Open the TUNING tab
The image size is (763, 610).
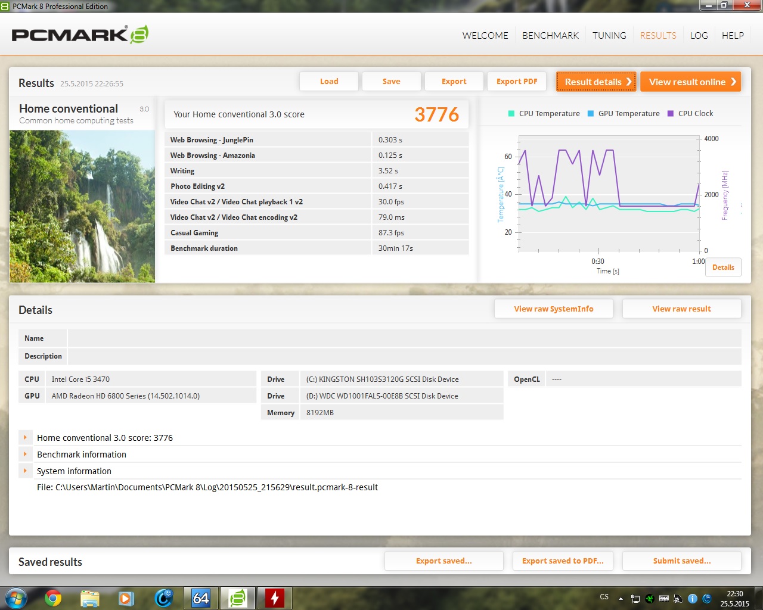pyautogui.click(x=609, y=35)
